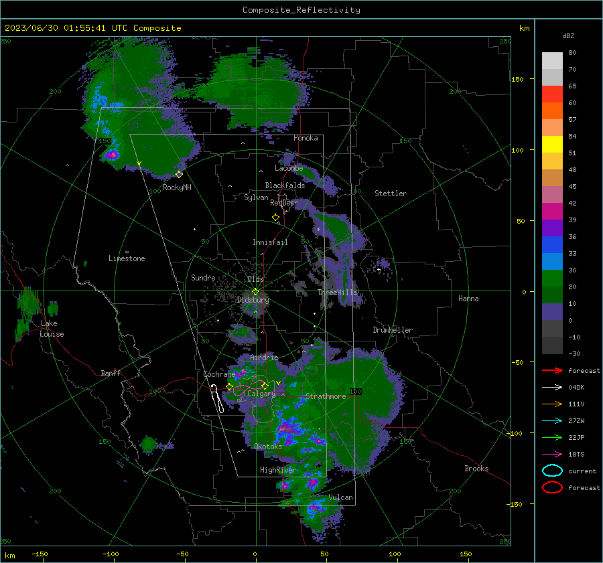Click the RockyMH label

pyautogui.click(x=177, y=187)
